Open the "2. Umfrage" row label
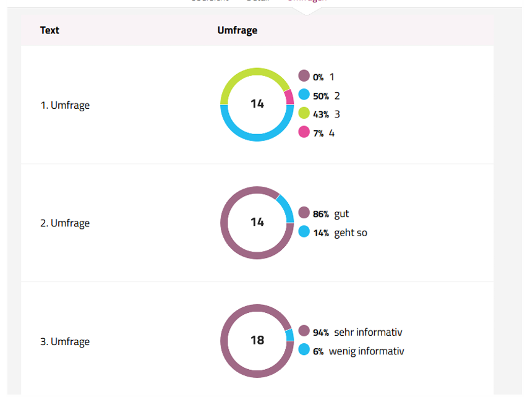Image resolution: width=530 pixels, height=397 pixels. pyautogui.click(x=65, y=223)
